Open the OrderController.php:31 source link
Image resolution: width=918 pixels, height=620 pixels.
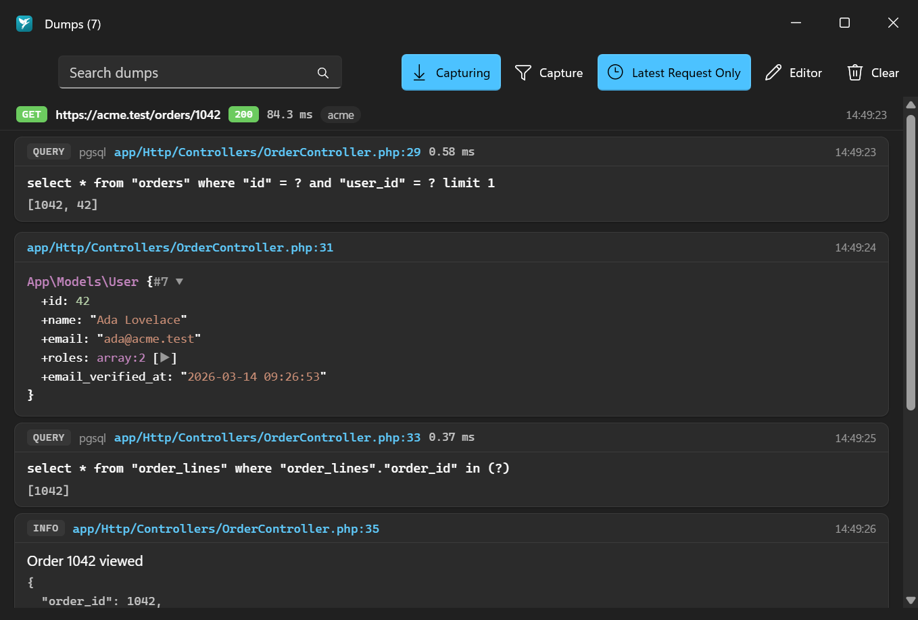180,247
